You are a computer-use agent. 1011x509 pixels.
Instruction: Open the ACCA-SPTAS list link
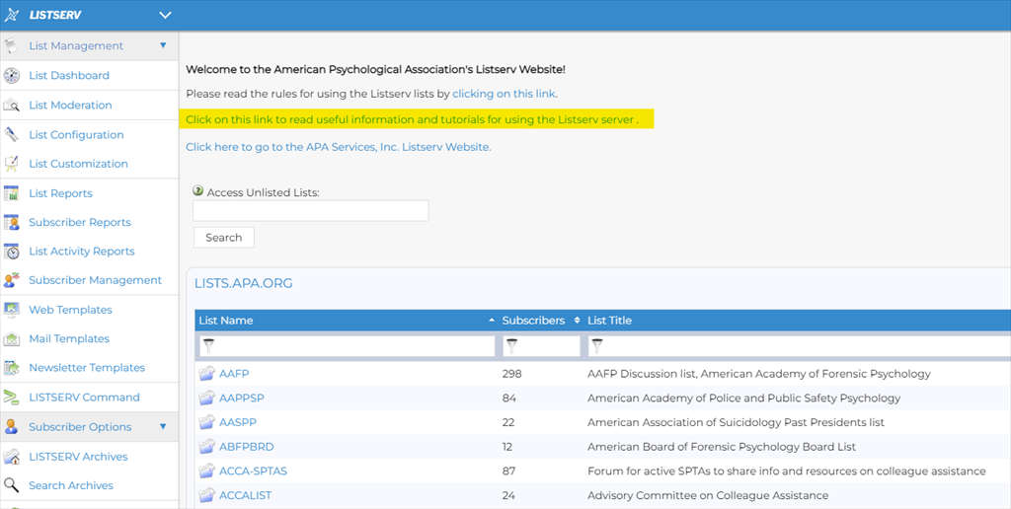click(254, 472)
